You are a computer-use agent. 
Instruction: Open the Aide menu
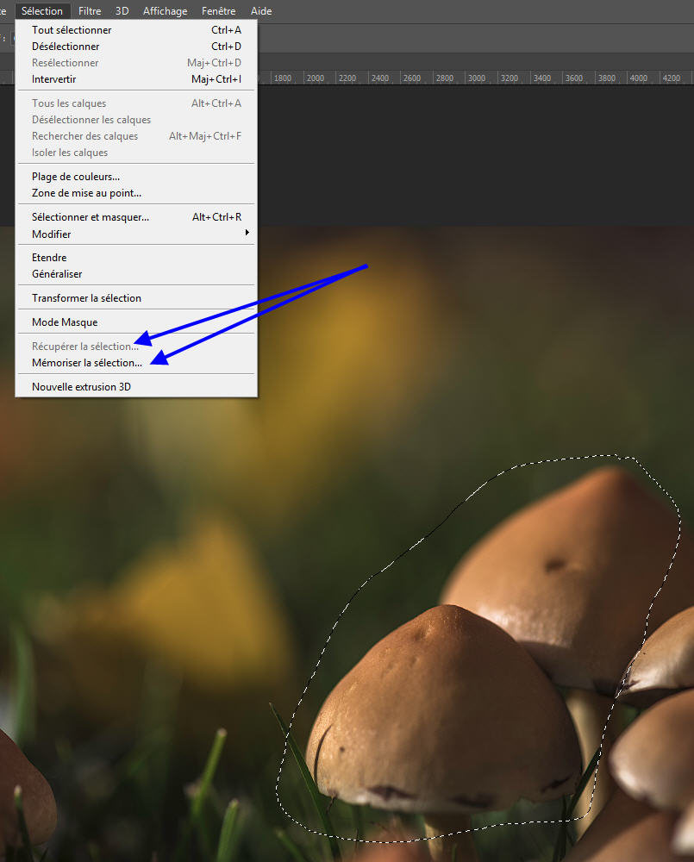coord(260,11)
